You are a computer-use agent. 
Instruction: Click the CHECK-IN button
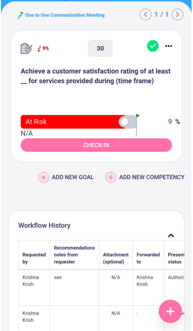(x=96, y=145)
